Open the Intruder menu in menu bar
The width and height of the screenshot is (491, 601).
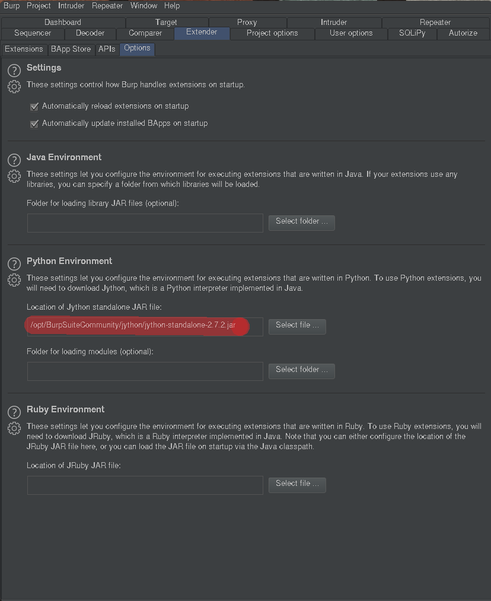(x=71, y=6)
